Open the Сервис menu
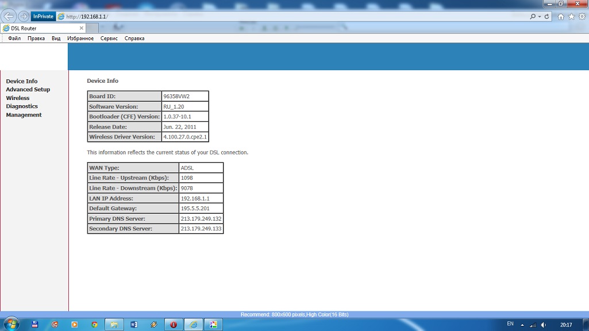The height and width of the screenshot is (331, 589). [x=109, y=39]
